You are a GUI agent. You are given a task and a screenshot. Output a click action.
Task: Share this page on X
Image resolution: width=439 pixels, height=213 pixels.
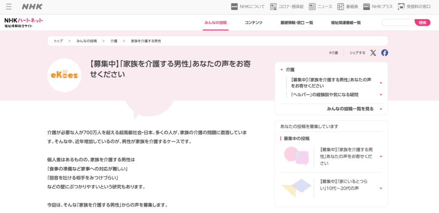(373, 53)
